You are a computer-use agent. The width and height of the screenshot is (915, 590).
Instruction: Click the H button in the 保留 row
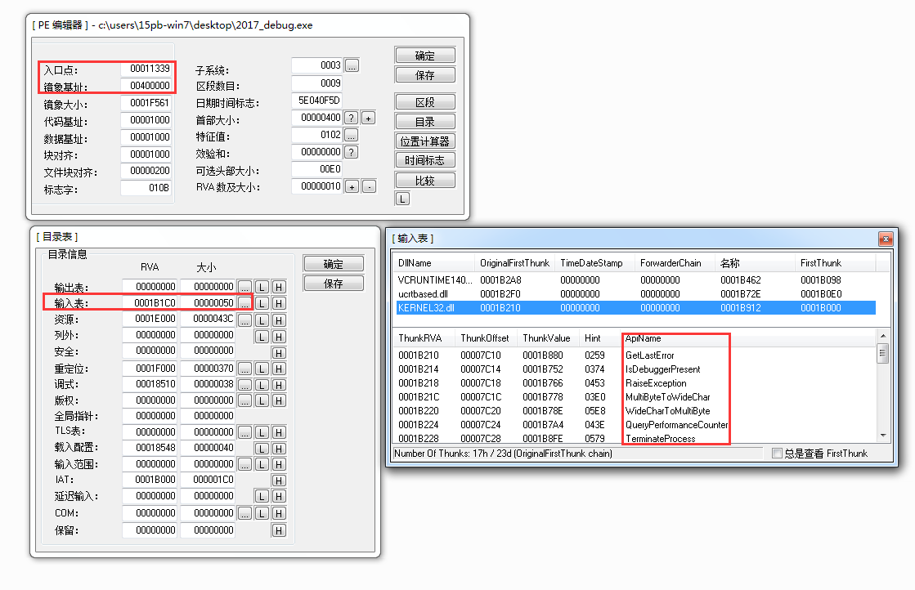point(279,530)
